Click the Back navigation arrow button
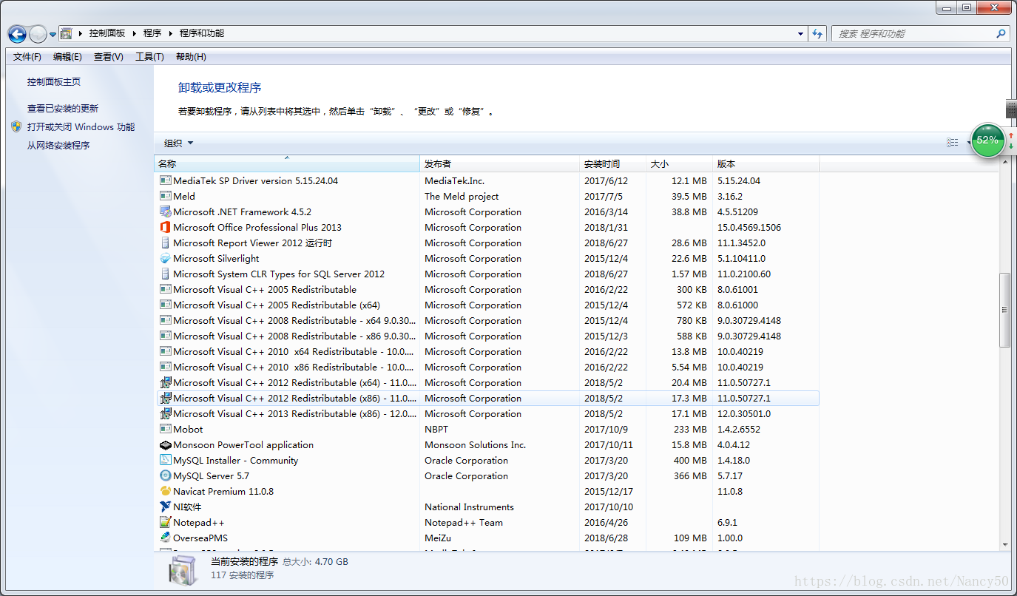This screenshot has width=1017, height=596. click(x=17, y=34)
